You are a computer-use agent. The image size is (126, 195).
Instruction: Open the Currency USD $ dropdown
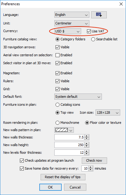point(68,31)
